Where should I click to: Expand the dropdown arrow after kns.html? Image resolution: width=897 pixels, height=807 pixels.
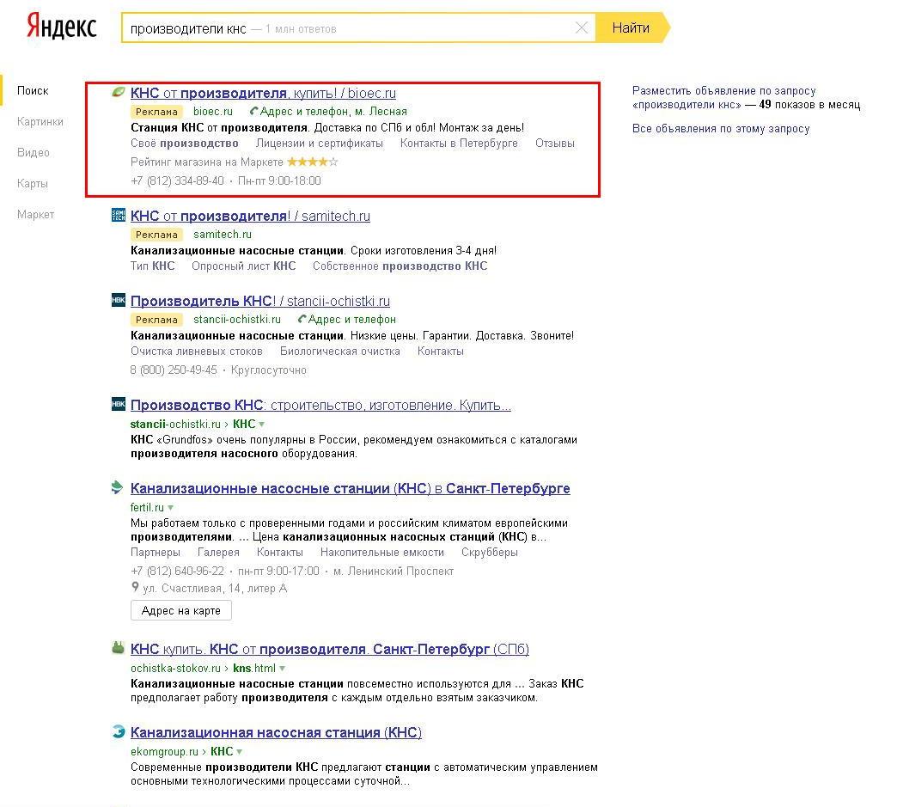click(x=282, y=668)
